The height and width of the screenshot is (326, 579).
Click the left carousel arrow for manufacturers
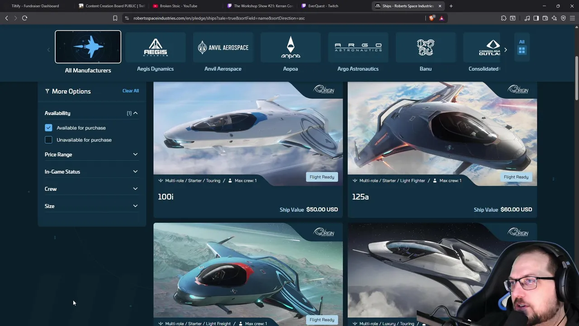pos(48,50)
